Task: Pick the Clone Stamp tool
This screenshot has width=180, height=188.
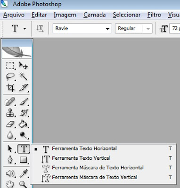Action: tap(10, 113)
